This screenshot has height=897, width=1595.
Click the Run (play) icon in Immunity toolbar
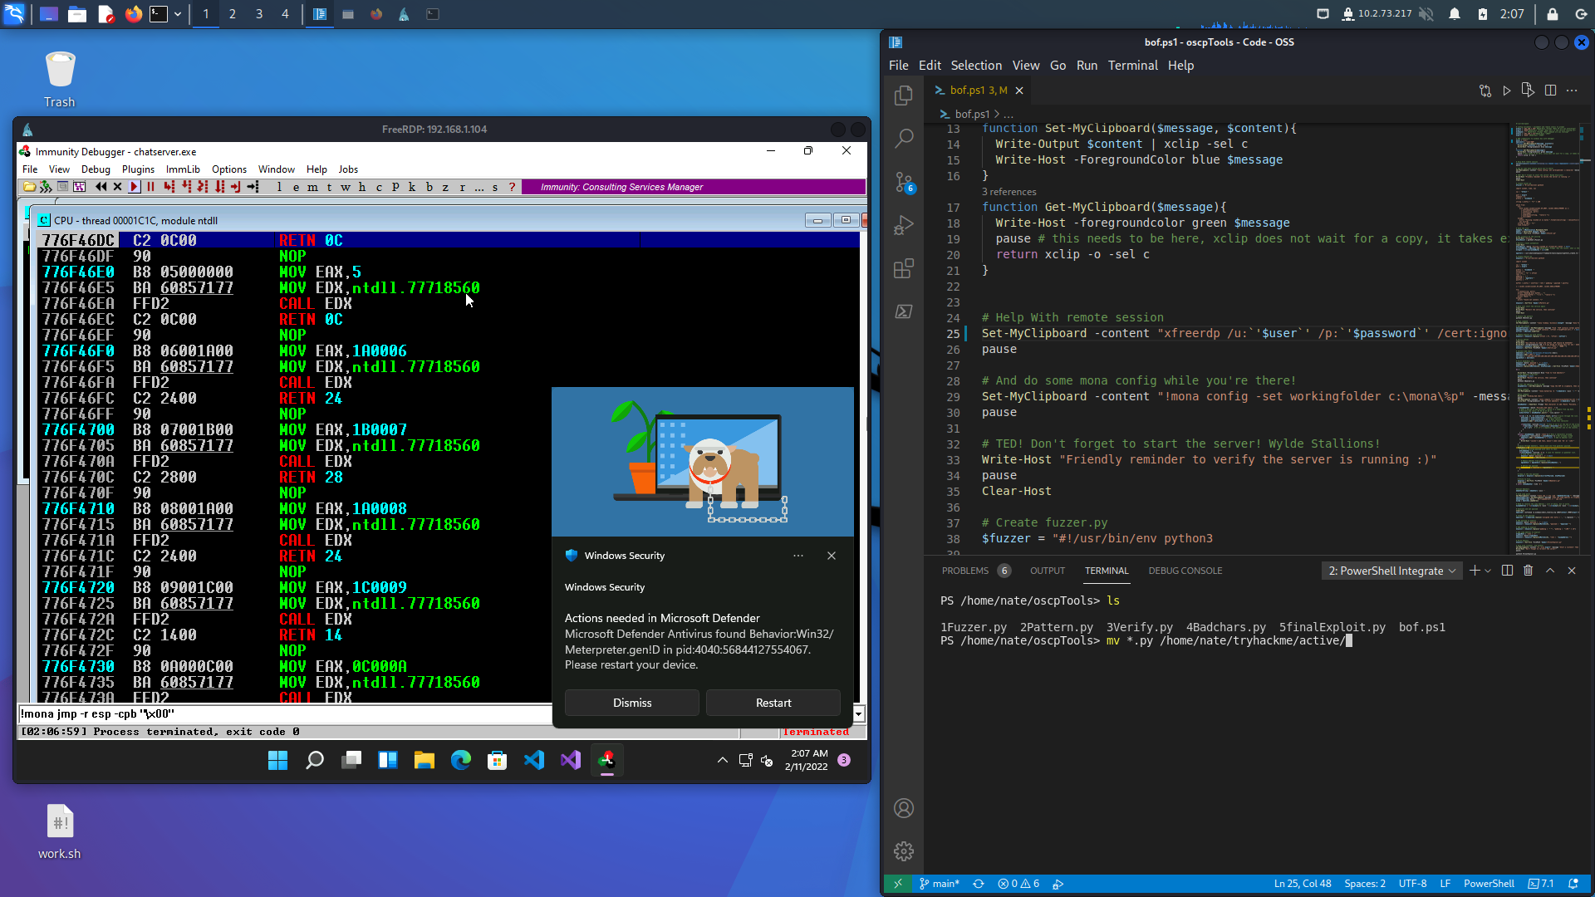click(134, 187)
